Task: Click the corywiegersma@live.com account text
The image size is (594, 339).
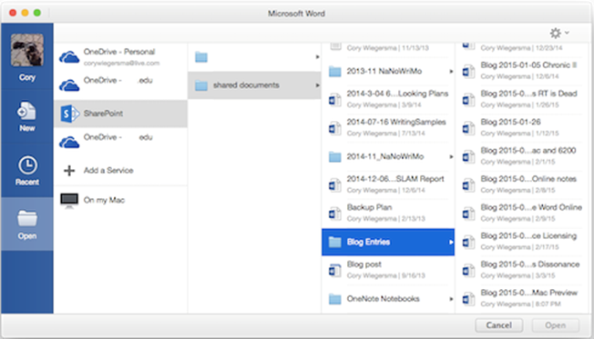Action: 121,63
